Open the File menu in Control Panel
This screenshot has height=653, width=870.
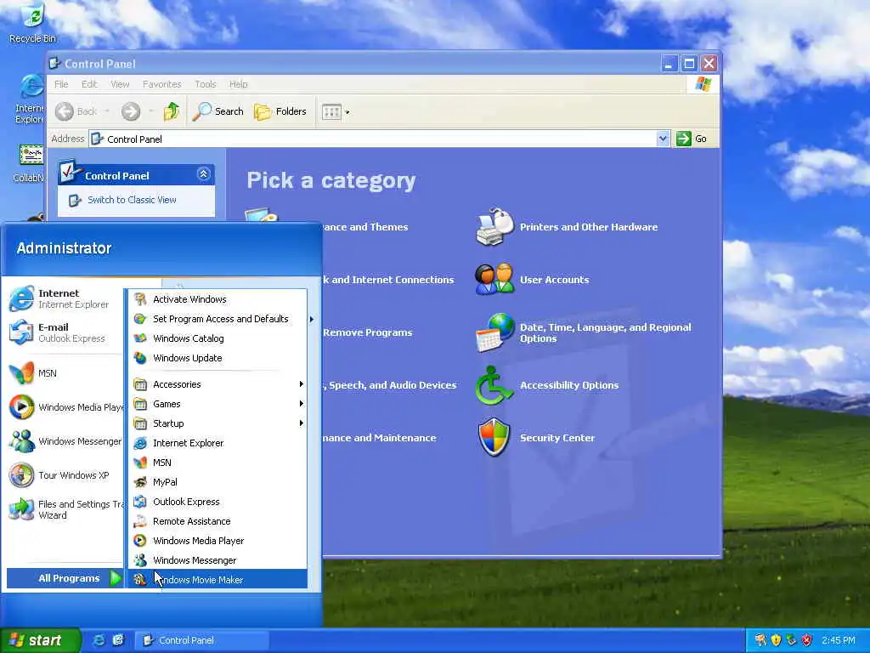61,84
